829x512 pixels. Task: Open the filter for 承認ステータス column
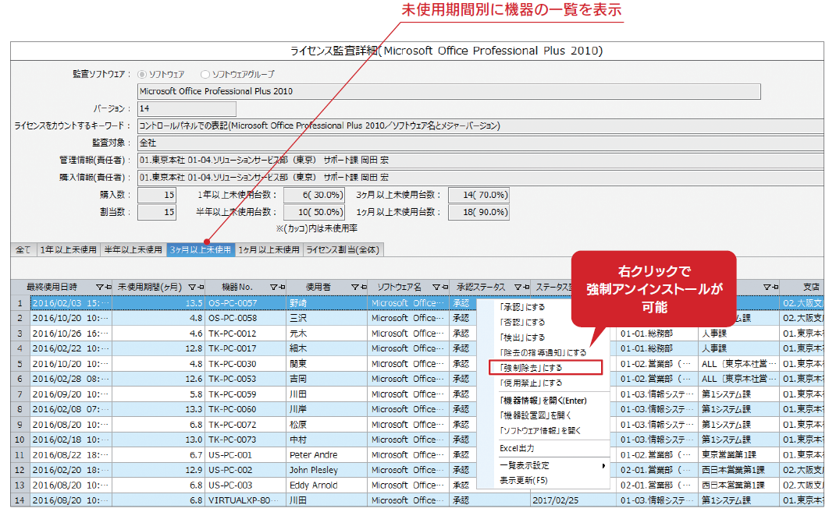click(518, 287)
